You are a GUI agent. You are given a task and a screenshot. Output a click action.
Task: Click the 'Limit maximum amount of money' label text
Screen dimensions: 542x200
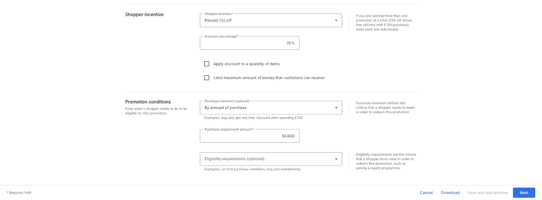(269, 78)
